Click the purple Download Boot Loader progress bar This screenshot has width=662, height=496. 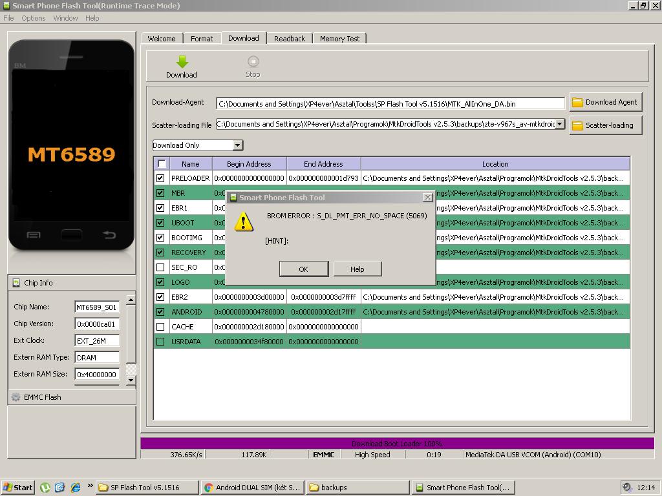(398, 443)
